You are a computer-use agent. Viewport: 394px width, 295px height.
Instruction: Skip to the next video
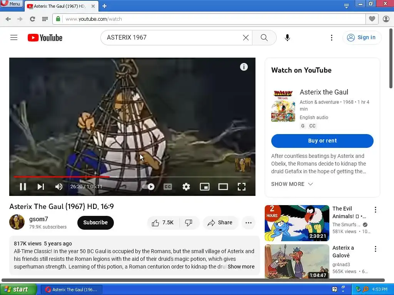click(41, 187)
